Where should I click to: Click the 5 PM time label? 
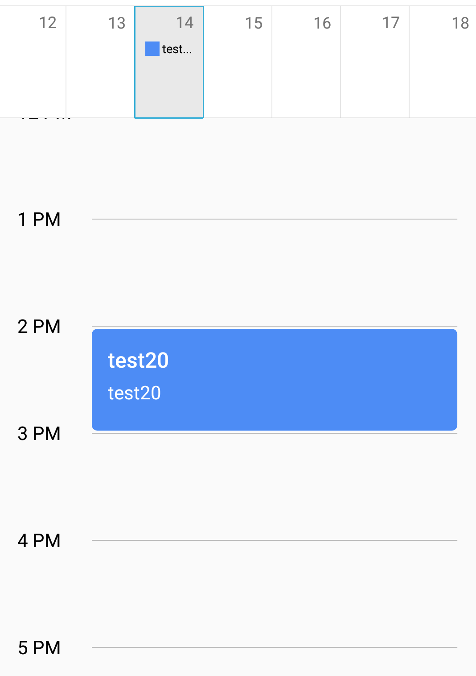click(x=39, y=648)
